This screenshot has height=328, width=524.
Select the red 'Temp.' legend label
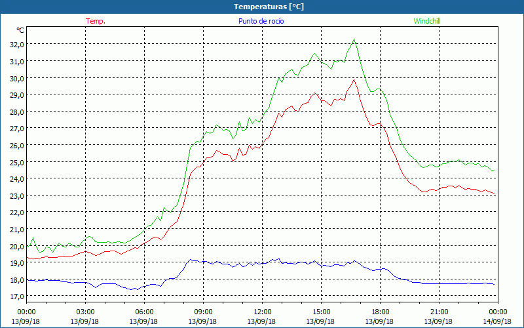96,21
